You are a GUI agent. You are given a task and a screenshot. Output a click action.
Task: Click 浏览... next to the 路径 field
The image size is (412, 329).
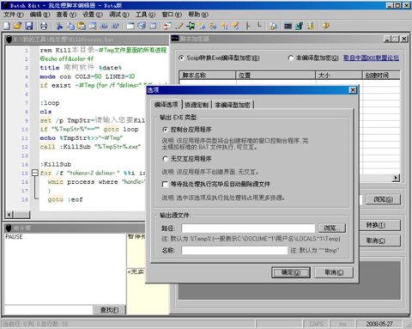pos(332,228)
